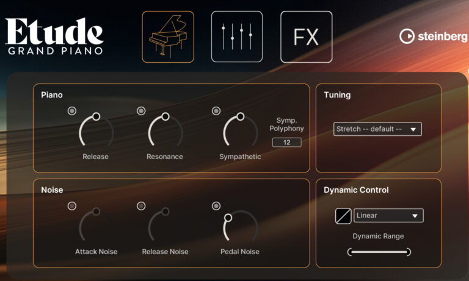Click the Sympathetic knob handle
The height and width of the screenshot is (281, 469).
(x=240, y=116)
